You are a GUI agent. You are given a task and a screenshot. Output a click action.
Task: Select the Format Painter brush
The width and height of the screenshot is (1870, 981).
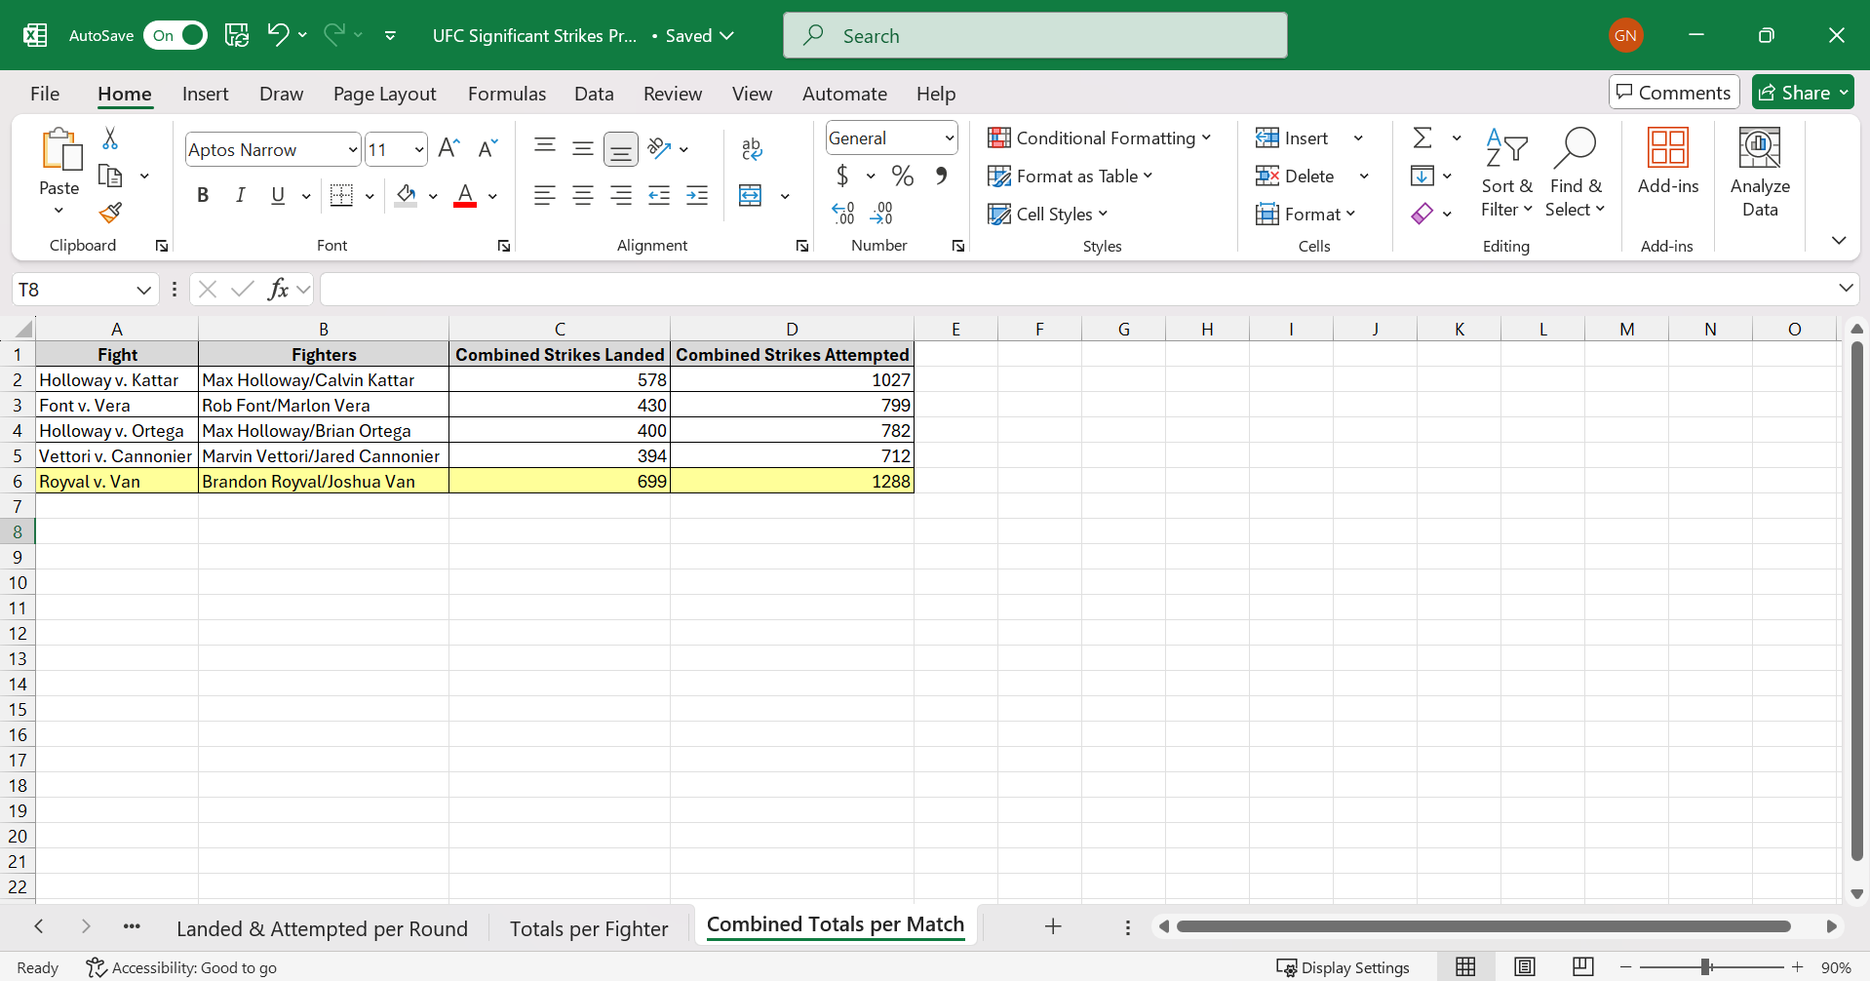click(x=110, y=213)
